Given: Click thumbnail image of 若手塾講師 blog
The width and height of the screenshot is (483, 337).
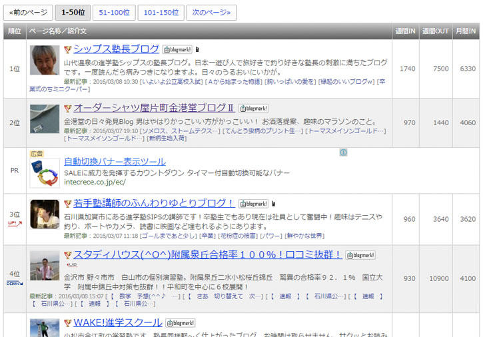Looking at the screenshot, I should pyautogui.click(x=44, y=214).
